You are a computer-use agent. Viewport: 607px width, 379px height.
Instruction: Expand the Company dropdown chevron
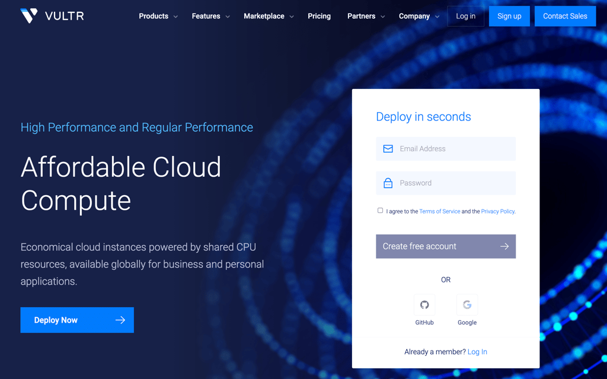pyautogui.click(x=437, y=17)
